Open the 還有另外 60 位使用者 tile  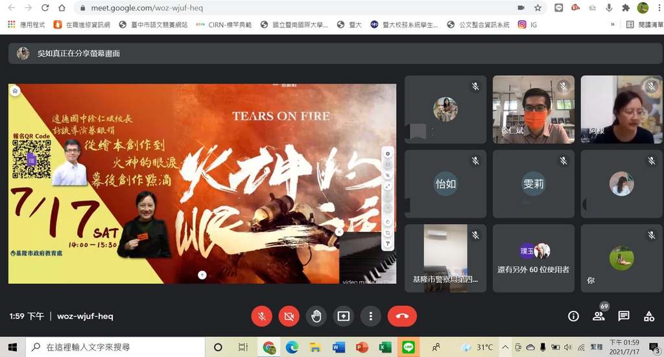tap(534, 258)
